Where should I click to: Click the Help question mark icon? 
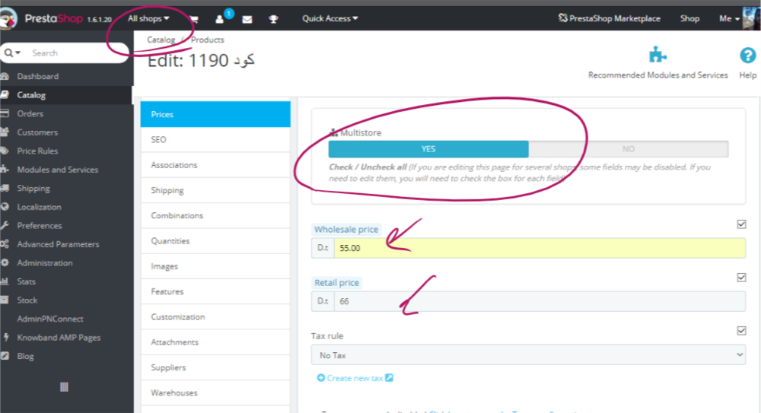click(x=747, y=56)
